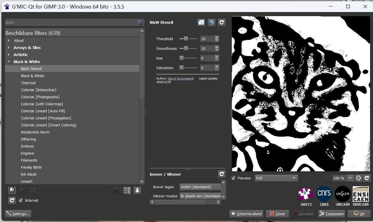Viewport: 373px width, 222px height.
Task: Open filter selection mode checklist icon
Action: [x=127, y=190]
